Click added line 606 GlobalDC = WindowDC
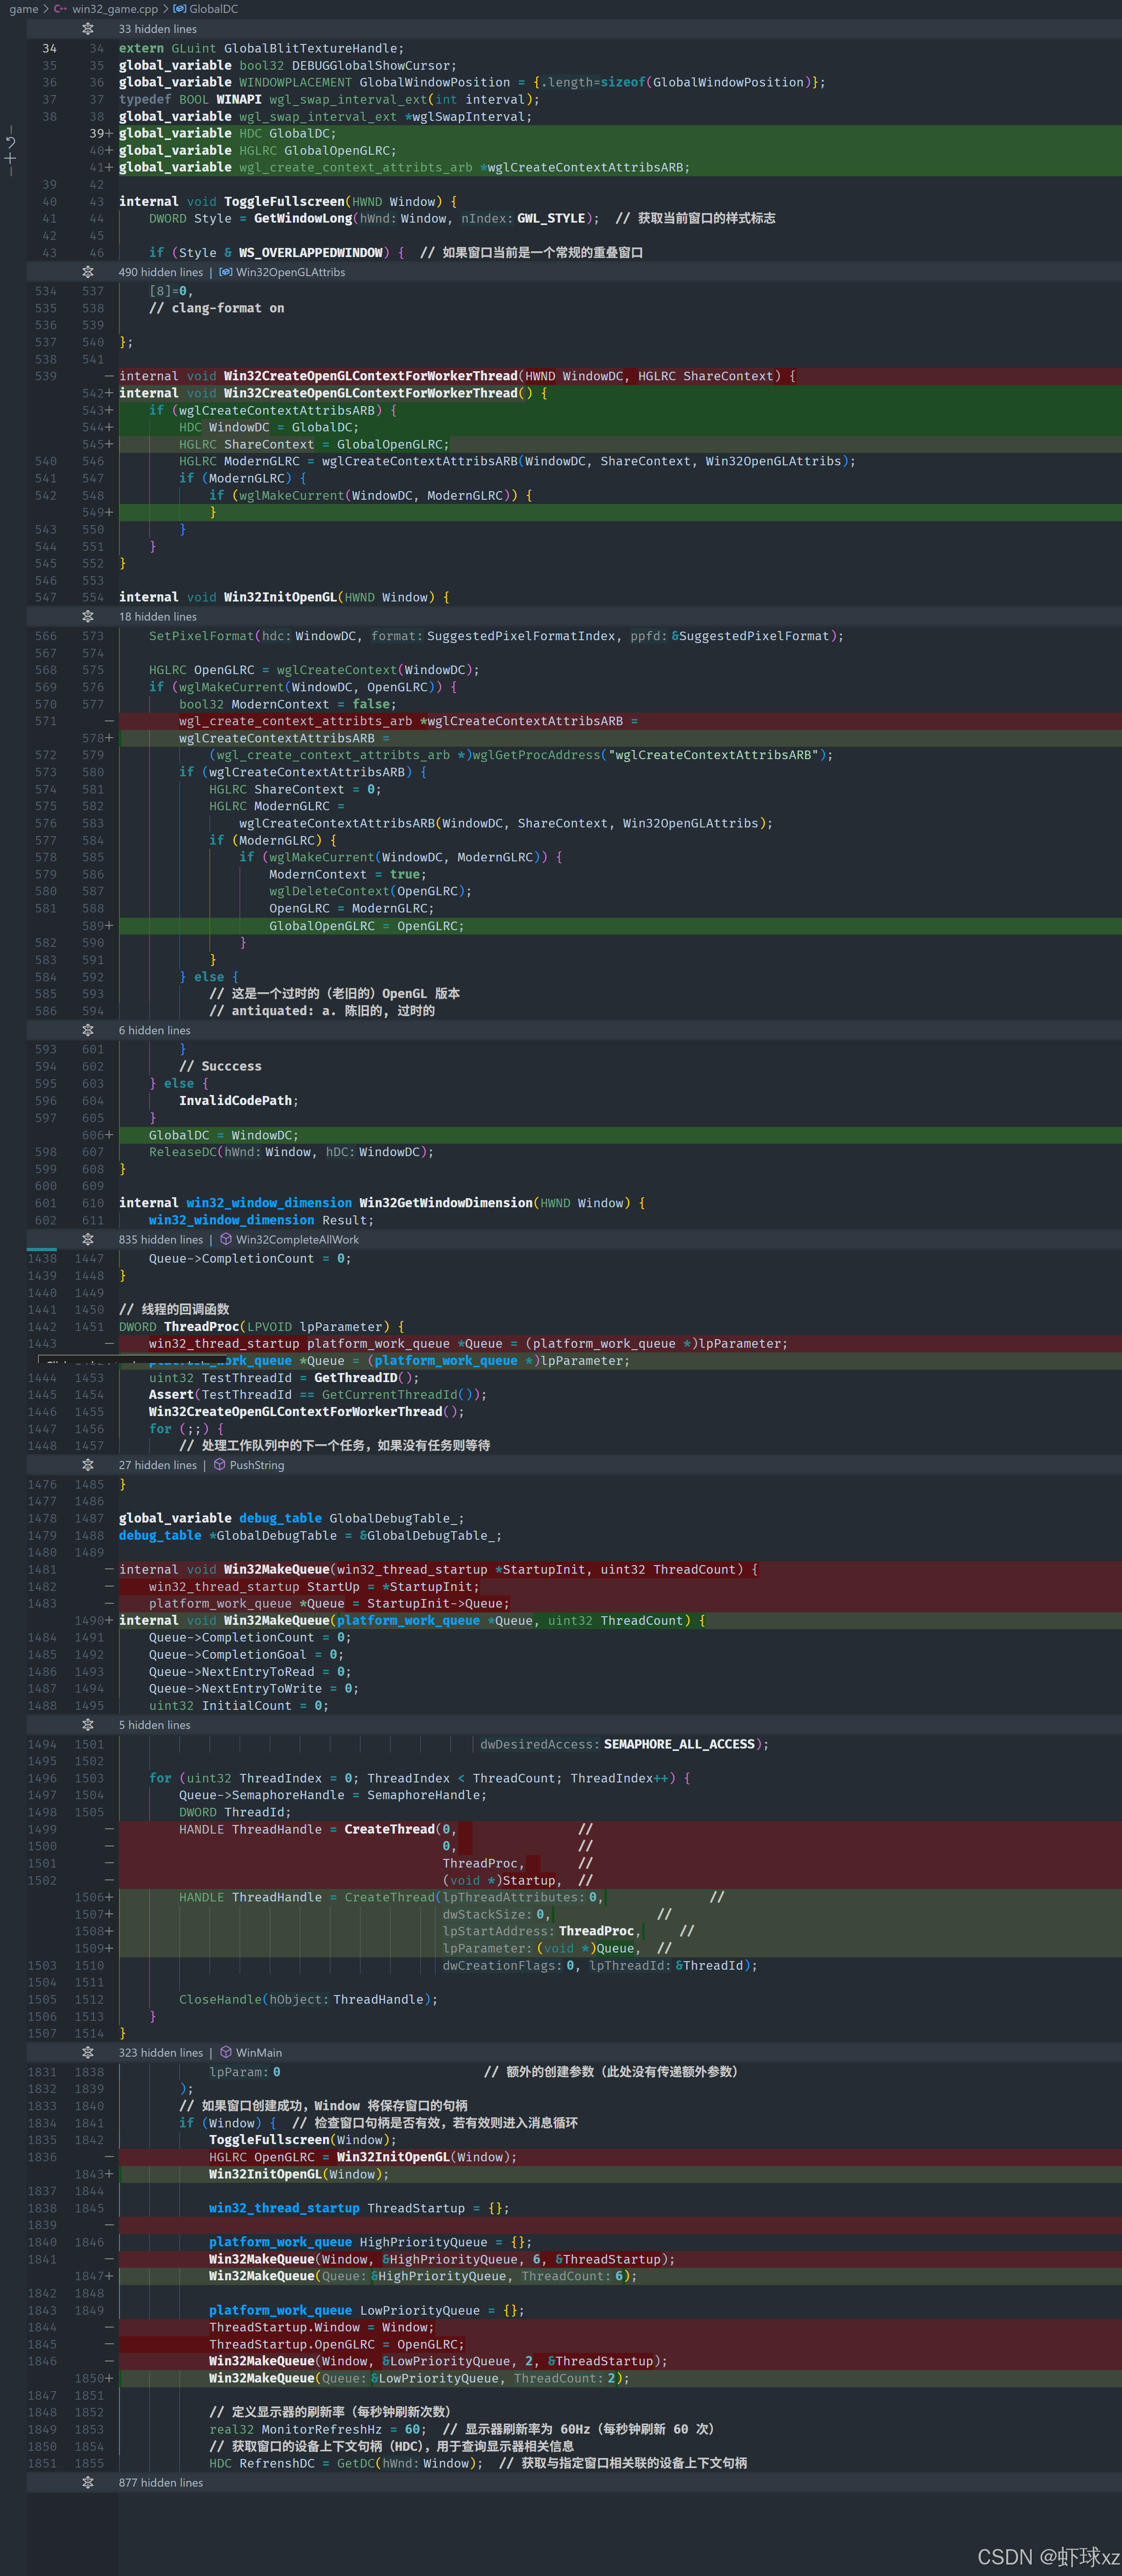 coord(223,1135)
